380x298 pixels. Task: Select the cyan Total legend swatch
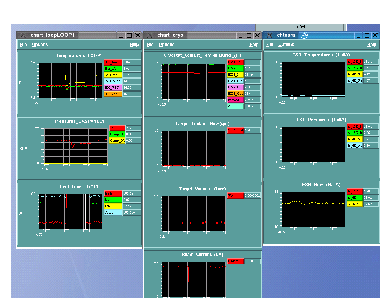pos(113,212)
